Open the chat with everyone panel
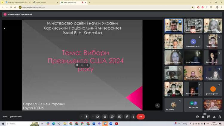 pos(208,117)
